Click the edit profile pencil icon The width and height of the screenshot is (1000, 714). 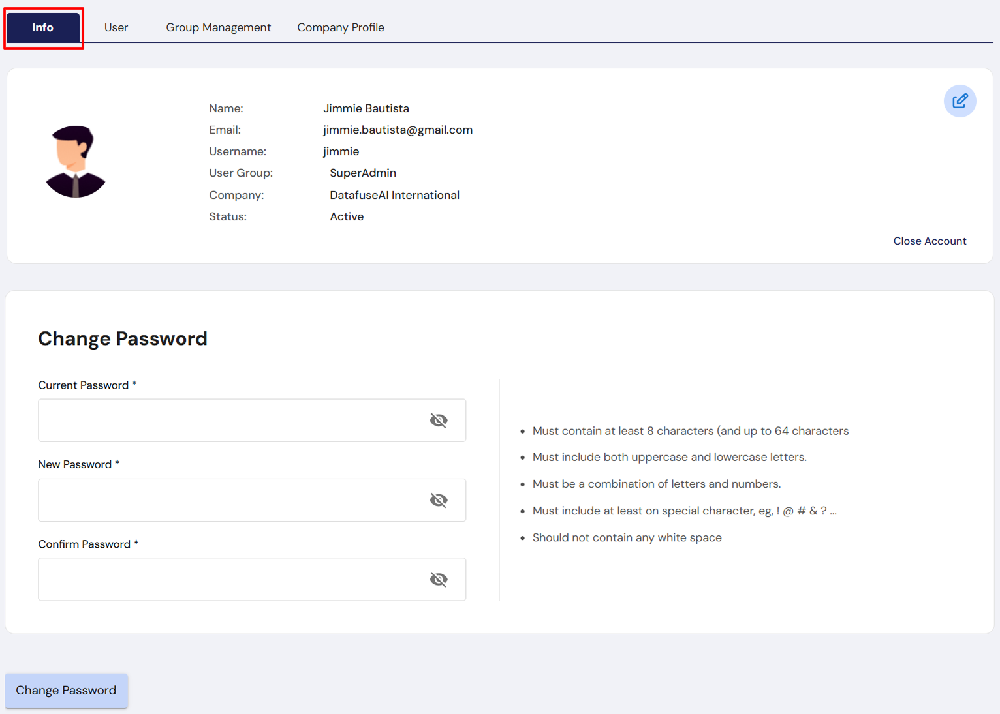pos(960,101)
